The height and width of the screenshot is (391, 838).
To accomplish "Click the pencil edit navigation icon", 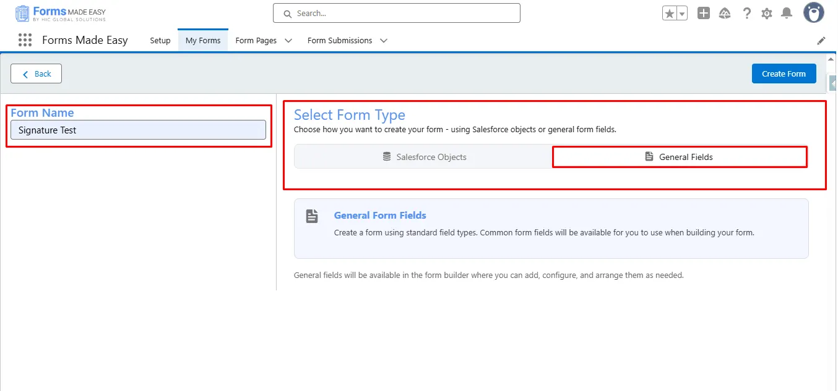I will tap(821, 41).
